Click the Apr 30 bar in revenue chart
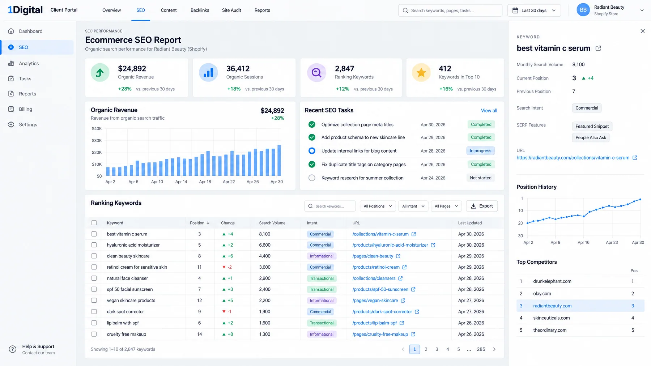The image size is (651, 366). tap(279, 161)
